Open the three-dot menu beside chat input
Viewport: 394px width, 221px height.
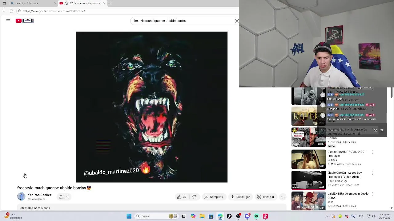click(x=372, y=130)
